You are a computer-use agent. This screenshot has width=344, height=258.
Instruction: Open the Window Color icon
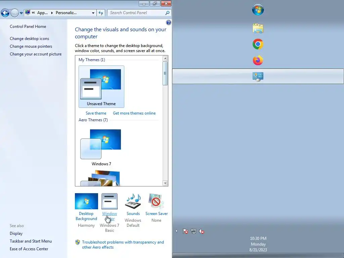pos(110,201)
